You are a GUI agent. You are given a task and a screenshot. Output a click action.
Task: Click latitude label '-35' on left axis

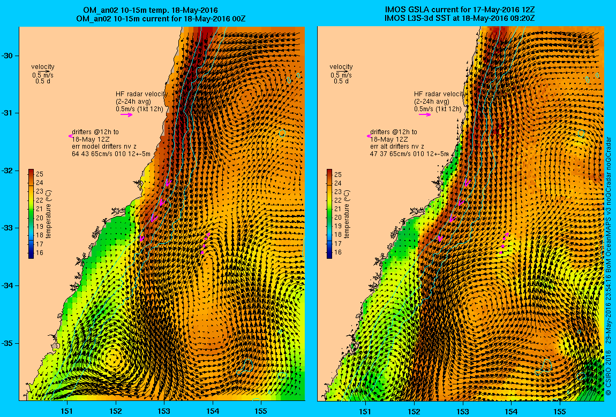click(7, 343)
